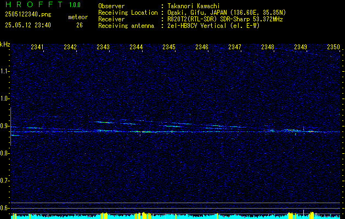345x219 pixels.
Task: Click time marker 2343
Action: (x=103, y=47)
